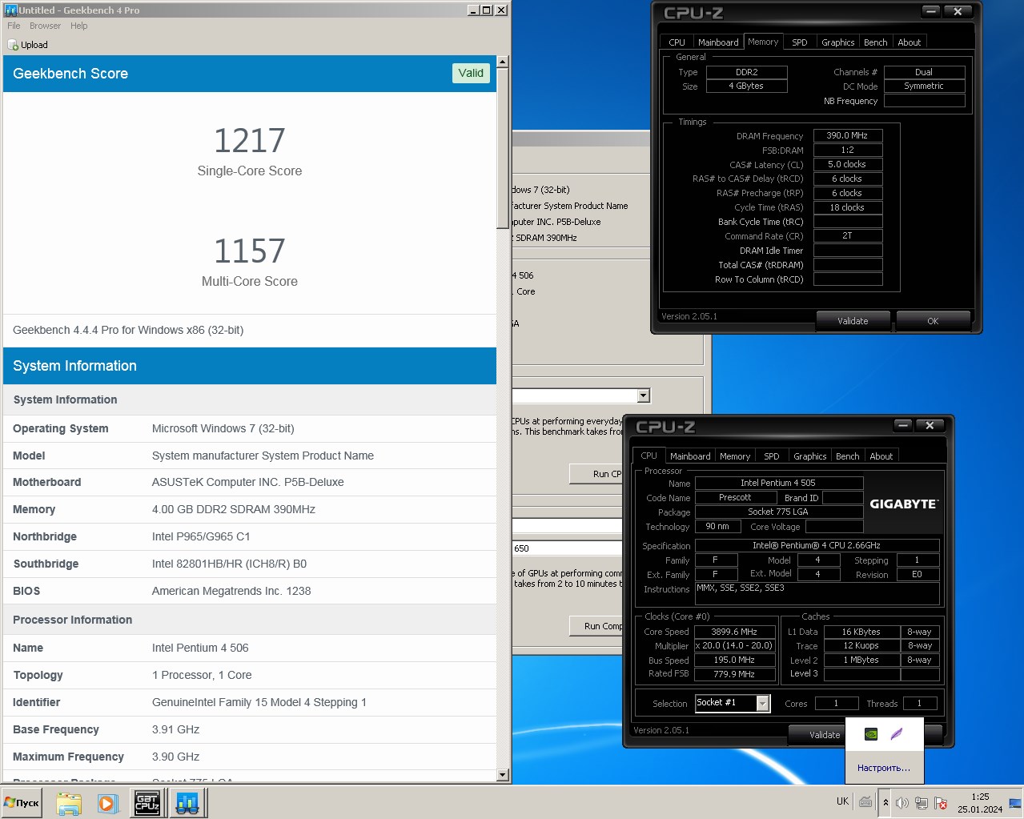
Task: Open the Help menu in Geekbench
Action: pos(78,26)
